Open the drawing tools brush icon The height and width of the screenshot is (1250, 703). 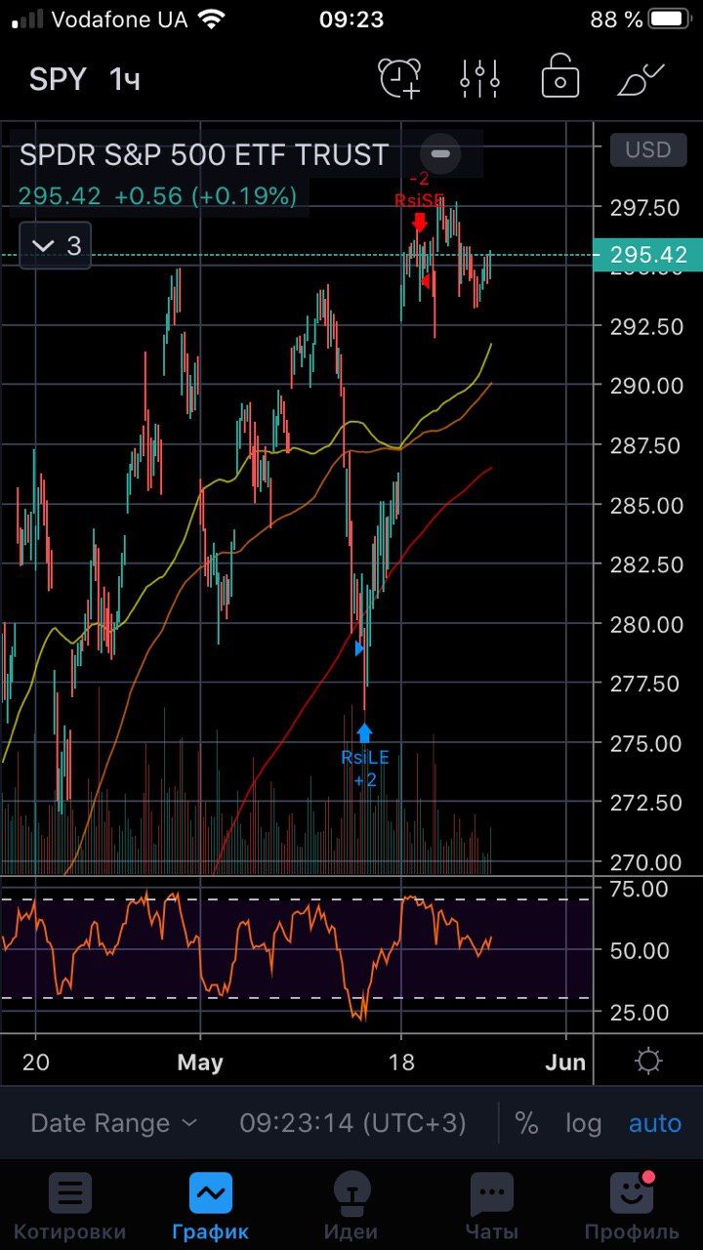pyautogui.click(x=641, y=78)
